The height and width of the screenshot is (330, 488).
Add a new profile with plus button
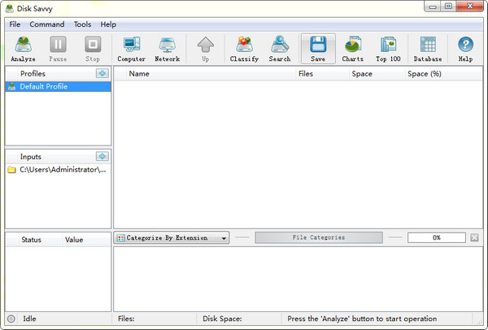pyautogui.click(x=102, y=74)
